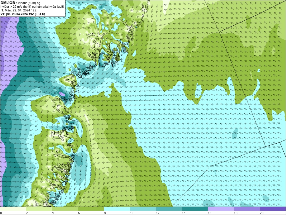
Task: Click the above 20 m/s dark purple swatch
Action: click(x=273, y=209)
